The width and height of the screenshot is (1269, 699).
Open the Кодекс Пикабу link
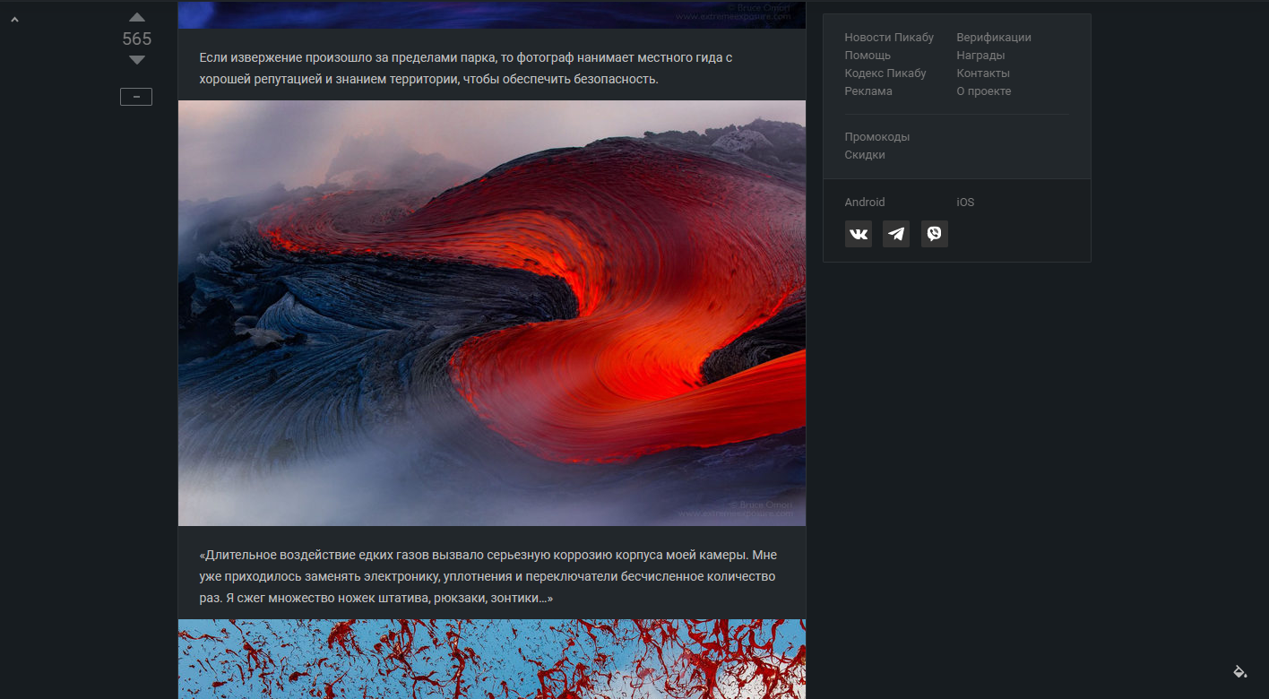885,73
